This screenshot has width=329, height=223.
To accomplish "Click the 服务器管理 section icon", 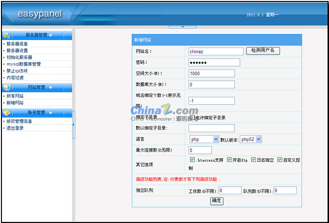I will pyautogui.click(x=7, y=35).
